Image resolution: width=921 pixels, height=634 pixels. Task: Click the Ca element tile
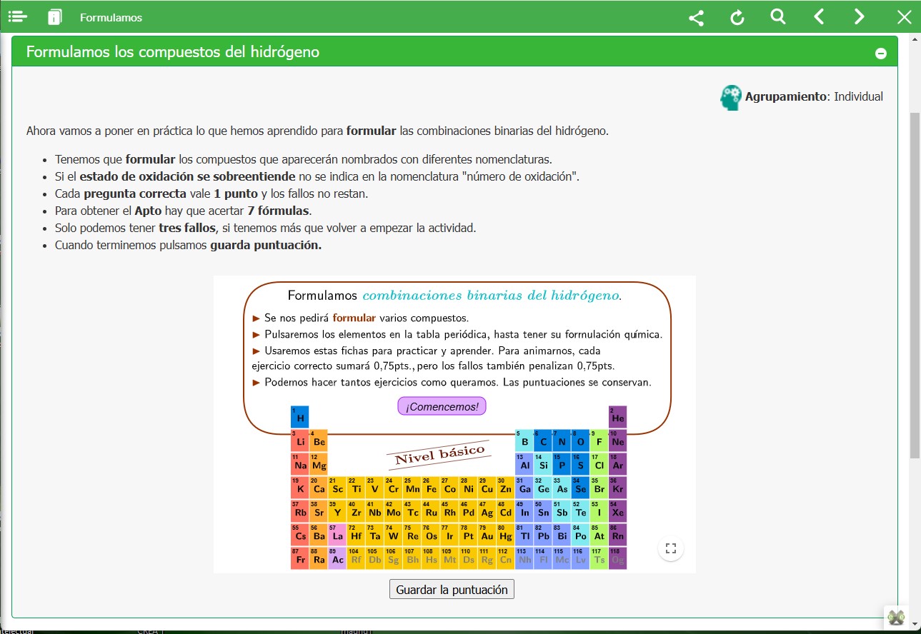(x=319, y=488)
